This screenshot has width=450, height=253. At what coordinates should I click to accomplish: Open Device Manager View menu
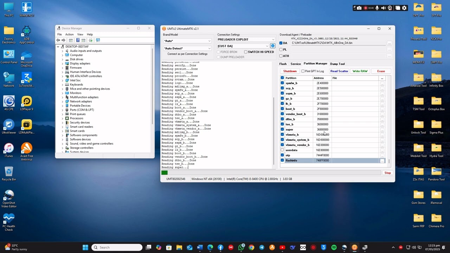point(80,34)
